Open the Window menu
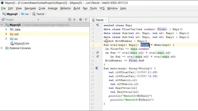Image resolution: width=198 pixels, height=111 pixels. point(112,8)
